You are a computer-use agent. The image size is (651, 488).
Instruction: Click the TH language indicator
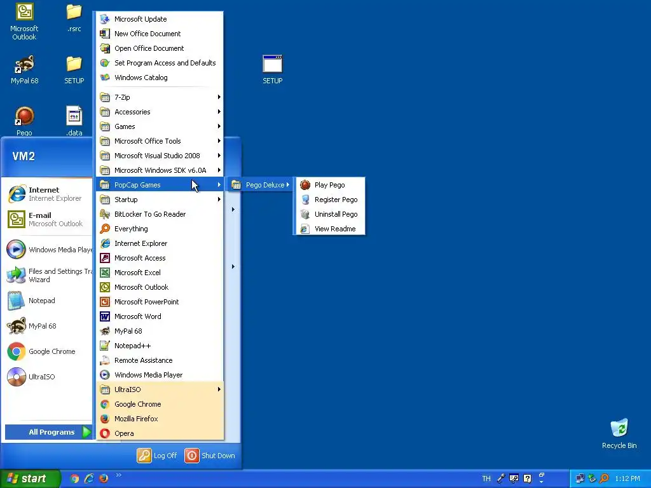coord(486,478)
